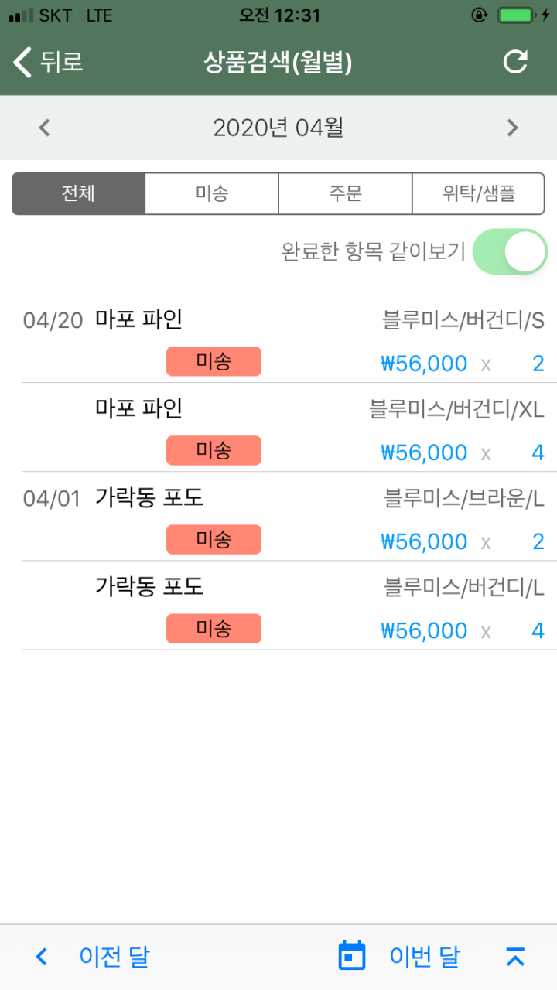The width and height of the screenshot is (557, 990).
Task: Advance to next month with right arrow
Action: pyautogui.click(x=512, y=128)
